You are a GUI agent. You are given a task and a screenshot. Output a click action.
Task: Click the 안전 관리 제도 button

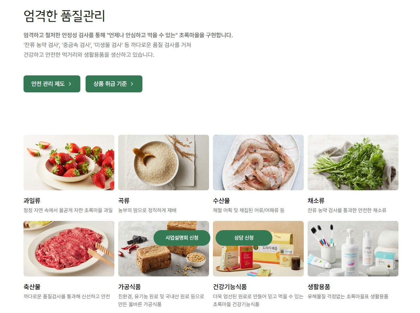click(x=52, y=84)
